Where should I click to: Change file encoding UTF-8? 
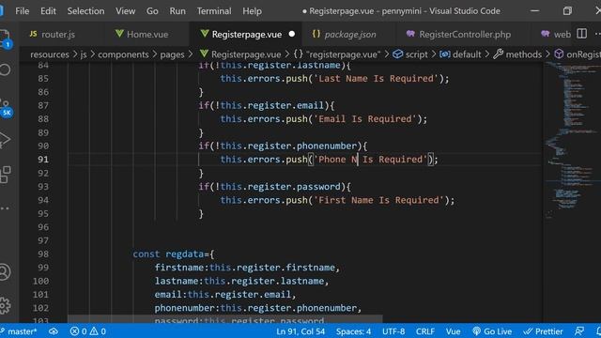pyautogui.click(x=393, y=331)
